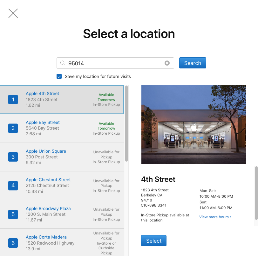Viewport: 258px width, 256px height.
Task: Click the magnifier icon in search field
Action: (63, 63)
